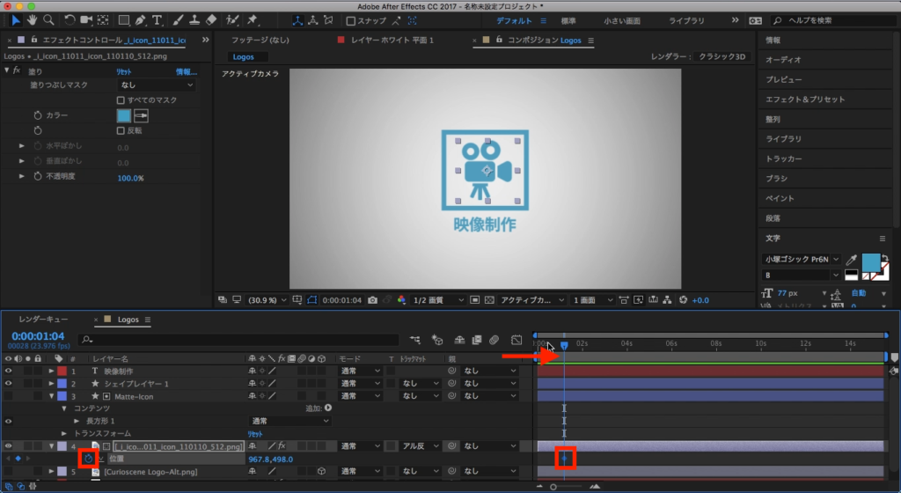Click the color eyedropper in the effect controls
This screenshot has height=493, width=901.
[x=141, y=115]
